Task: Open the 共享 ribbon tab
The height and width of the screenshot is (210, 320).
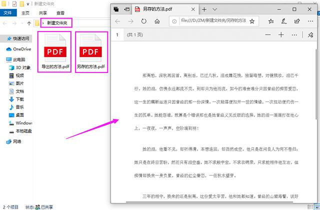Action: [x=42, y=13]
